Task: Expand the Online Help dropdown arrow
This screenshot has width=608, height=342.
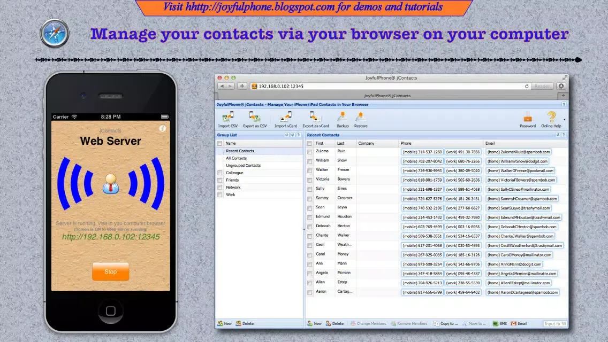Action: tap(564, 120)
